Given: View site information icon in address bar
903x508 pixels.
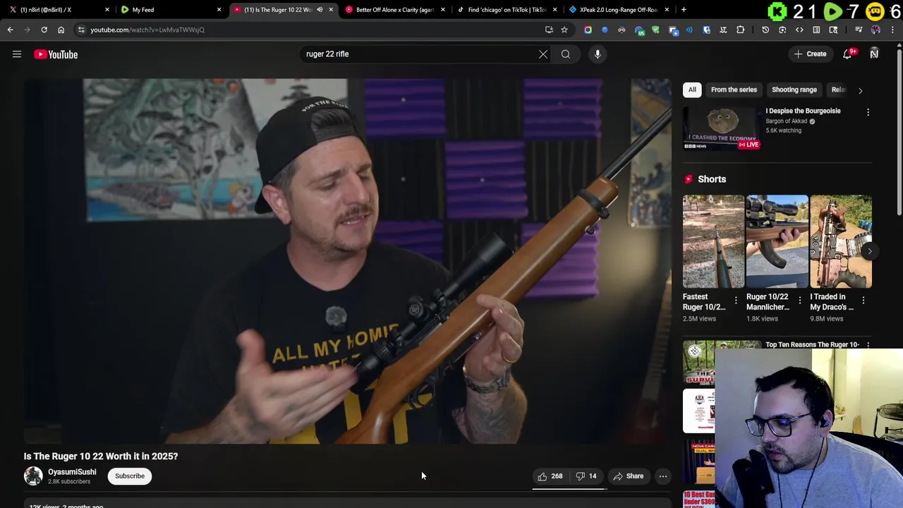Looking at the screenshot, I should tap(81, 30).
